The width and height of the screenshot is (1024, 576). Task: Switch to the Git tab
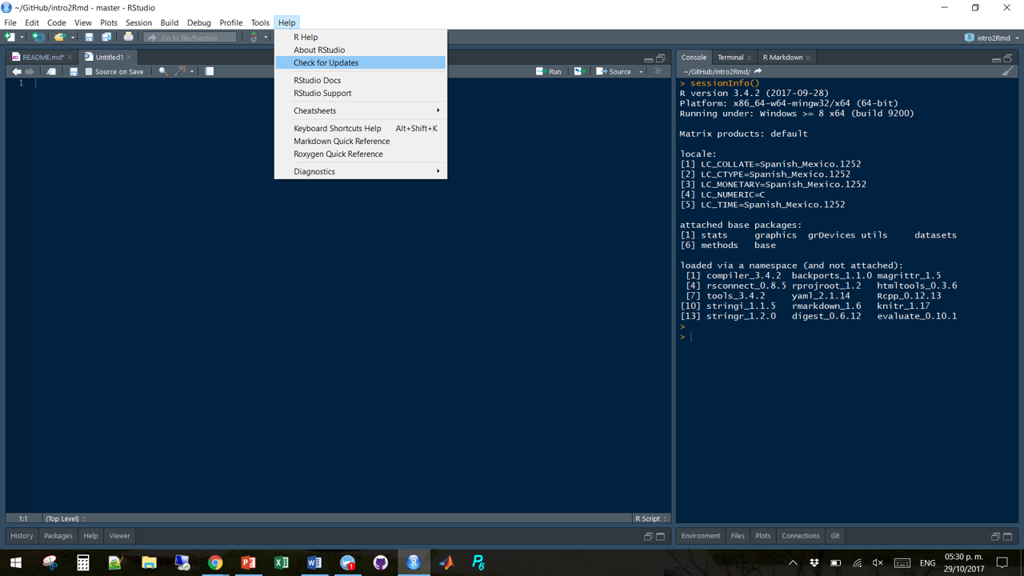pos(835,536)
